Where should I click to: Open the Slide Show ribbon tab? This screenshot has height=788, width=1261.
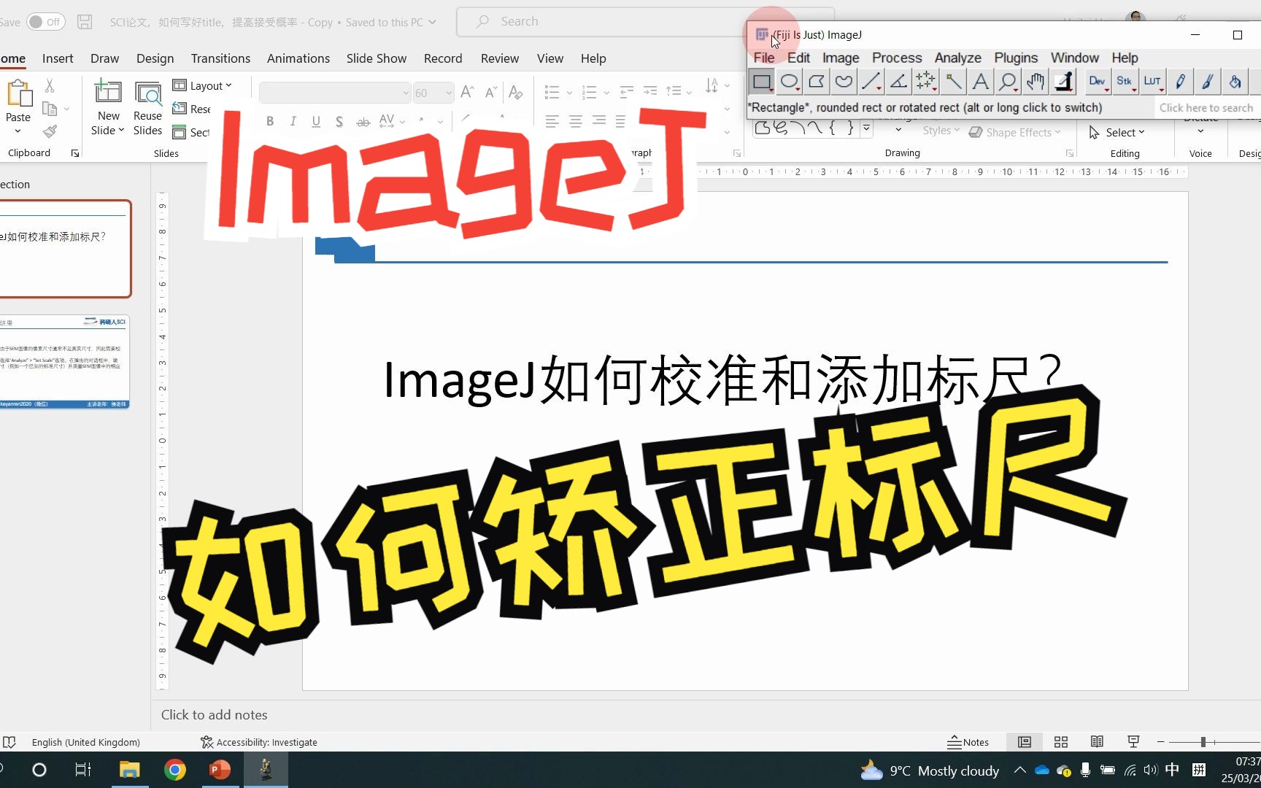click(377, 58)
